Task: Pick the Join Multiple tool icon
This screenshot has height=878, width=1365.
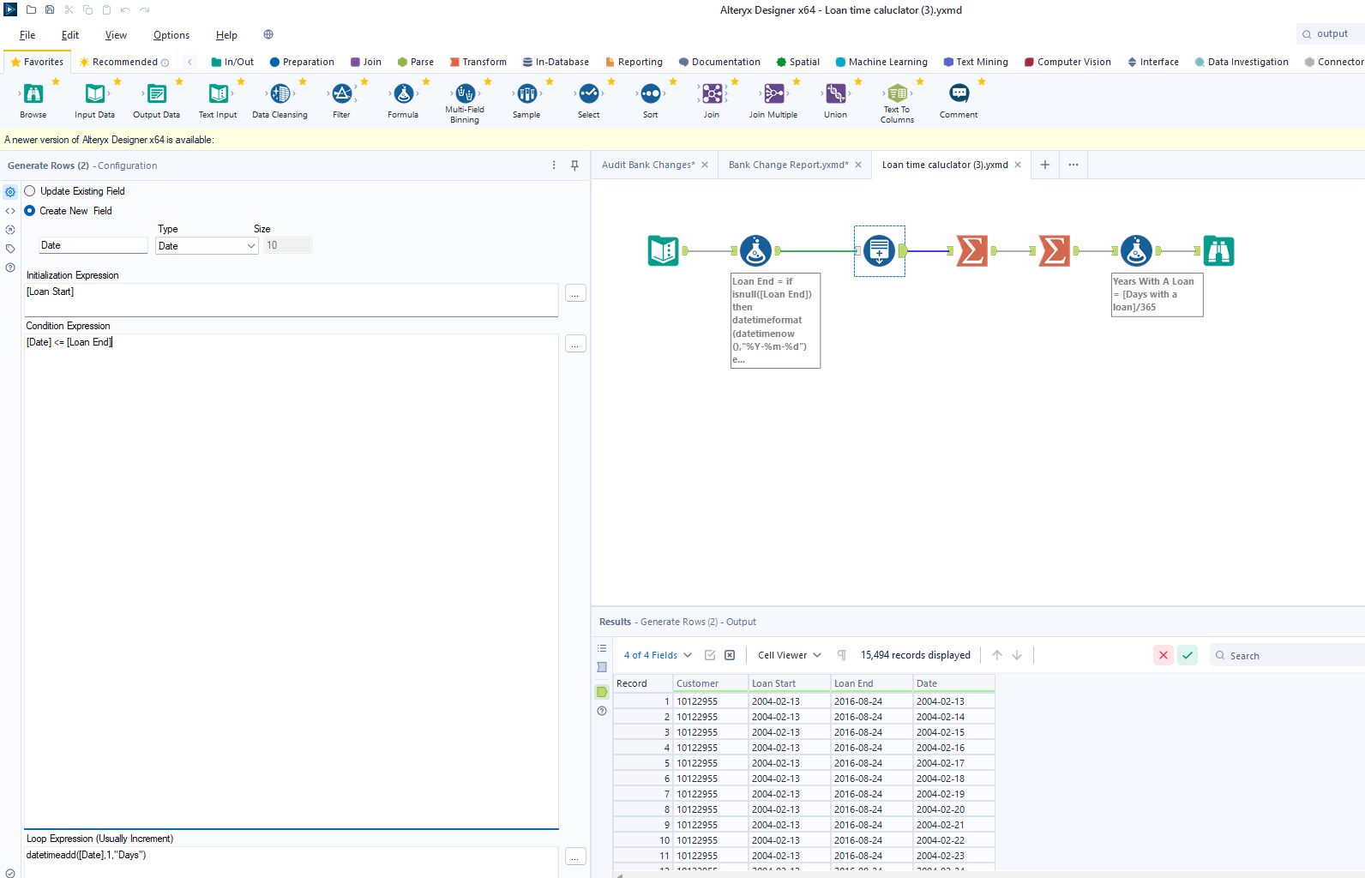Action: [773, 94]
